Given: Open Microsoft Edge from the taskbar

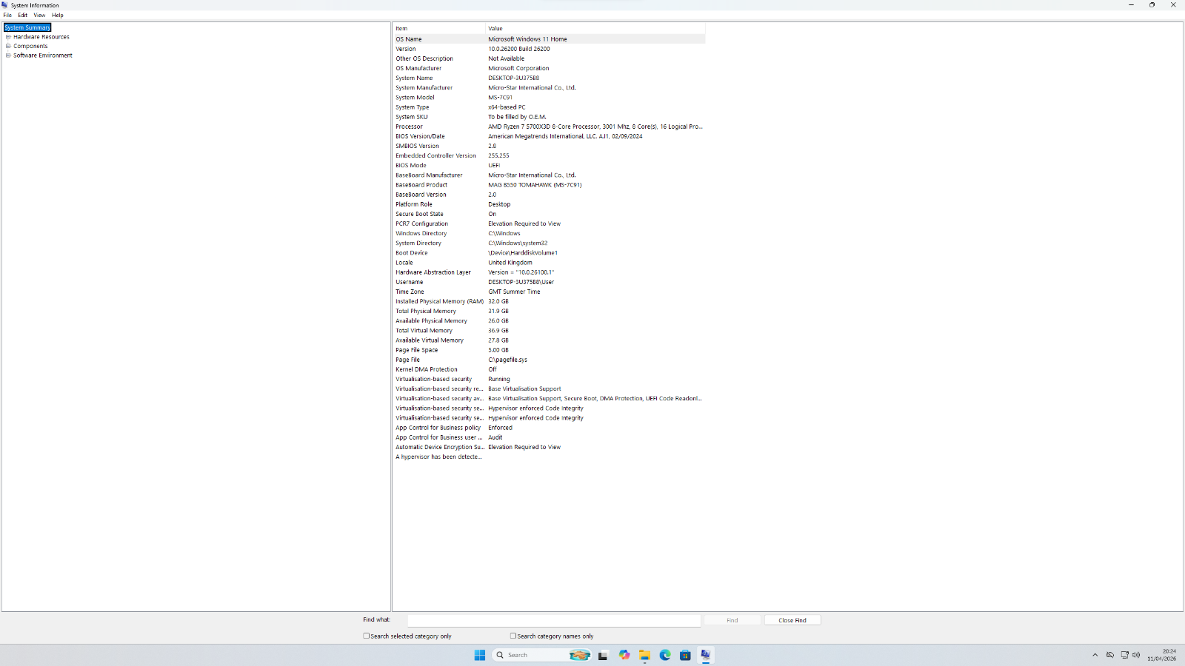Looking at the screenshot, I should point(665,655).
